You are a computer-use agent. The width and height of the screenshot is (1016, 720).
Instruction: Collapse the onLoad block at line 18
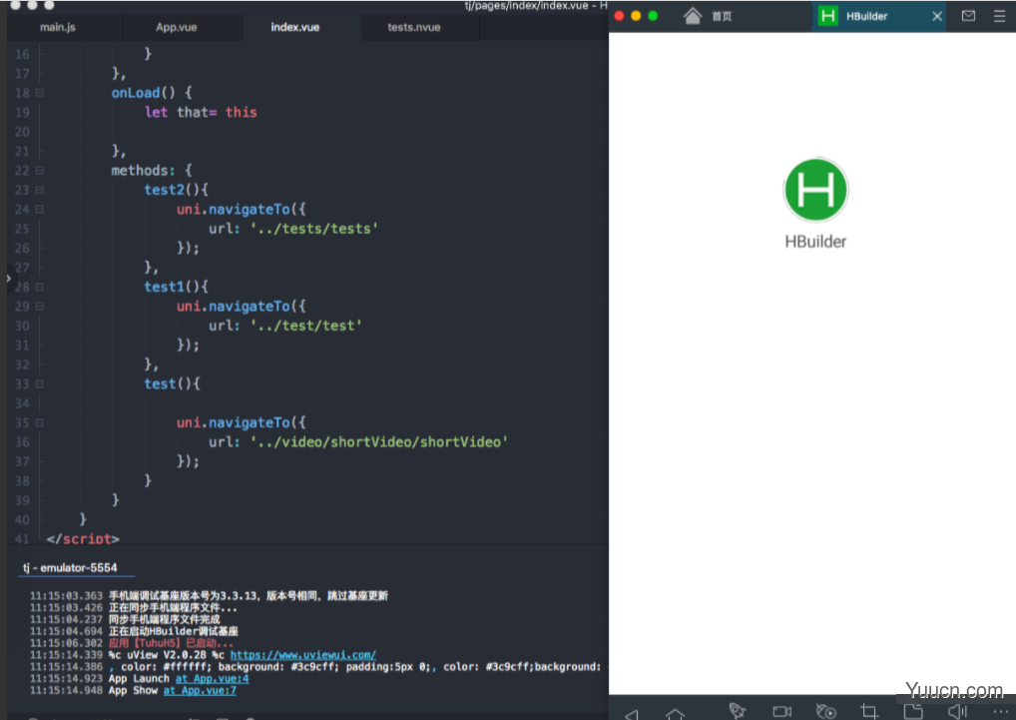(x=40, y=93)
